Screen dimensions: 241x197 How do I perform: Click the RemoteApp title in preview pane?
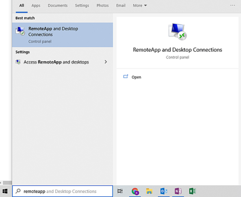coord(178,50)
